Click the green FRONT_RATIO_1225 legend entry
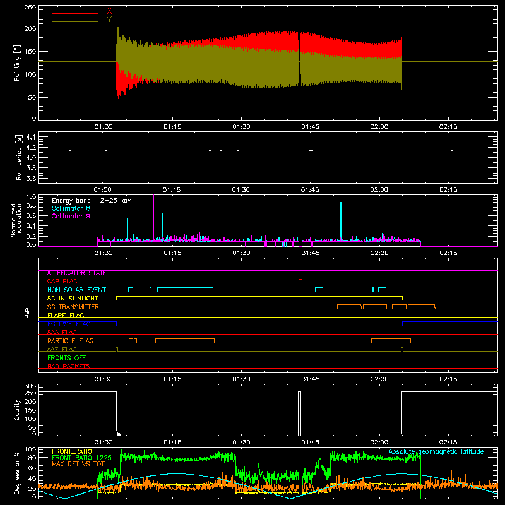The image size is (505, 505). click(81, 458)
